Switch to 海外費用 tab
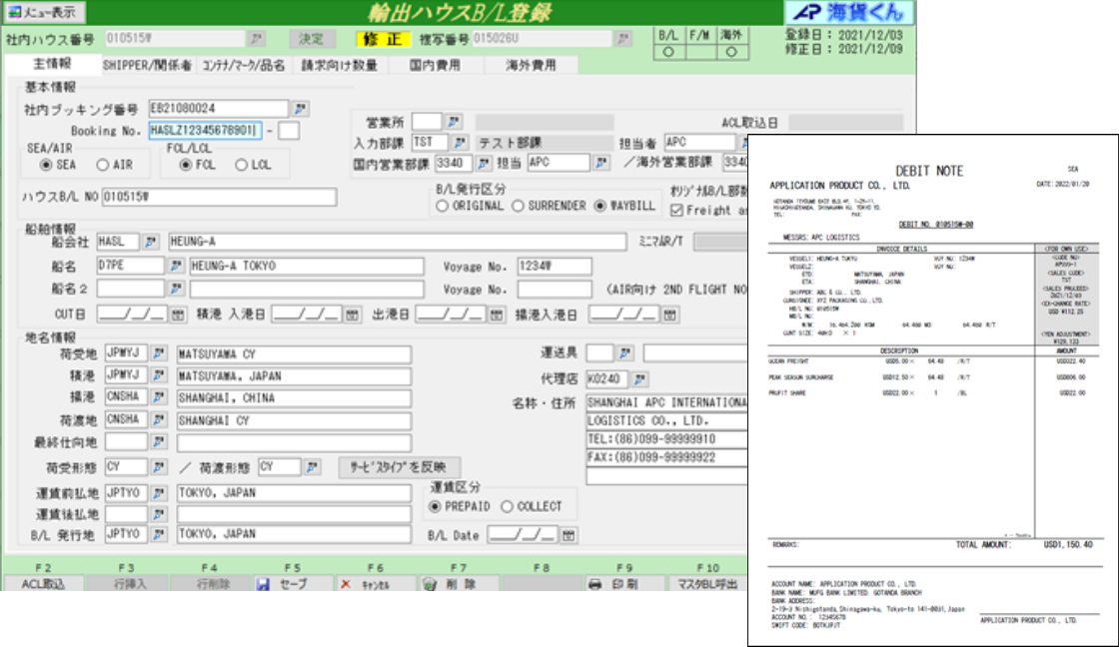The width and height of the screenshot is (1119, 647). [531, 65]
